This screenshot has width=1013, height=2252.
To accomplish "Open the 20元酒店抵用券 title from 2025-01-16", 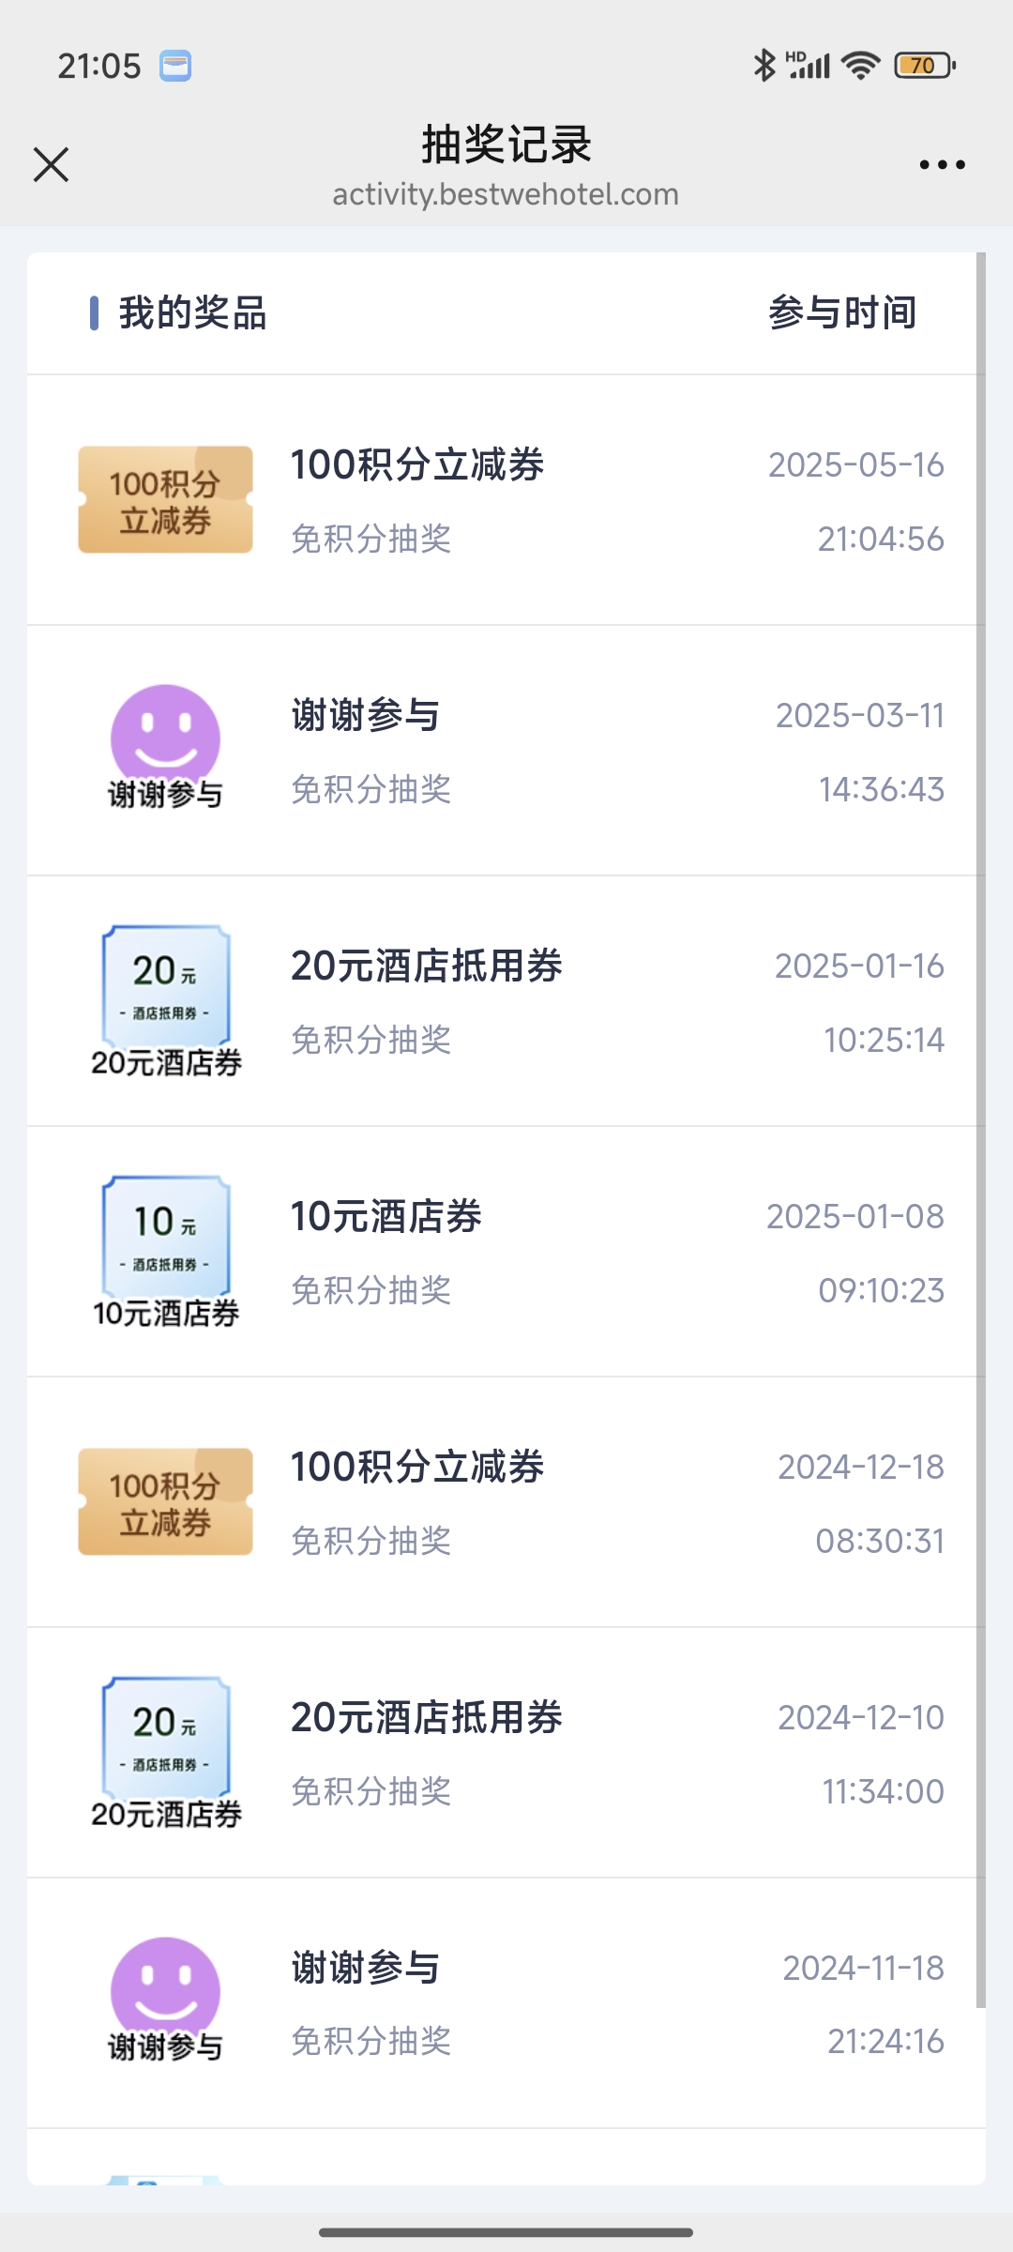I will 426,966.
